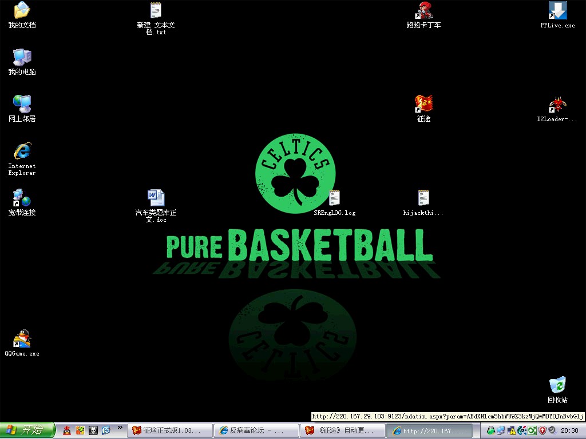The image size is (586, 439).
Task: Click the green QQ tray icon
Action: pyautogui.click(x=490, y=430)
